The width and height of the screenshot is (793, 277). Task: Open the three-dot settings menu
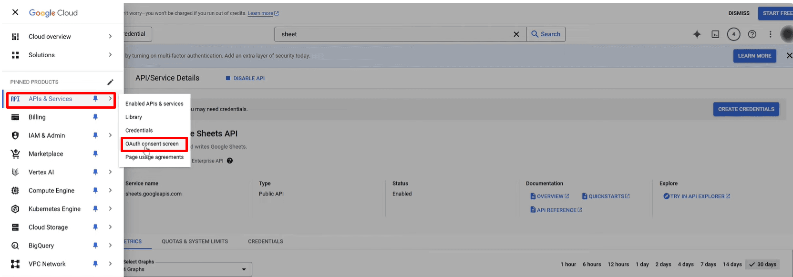point(770,34)
